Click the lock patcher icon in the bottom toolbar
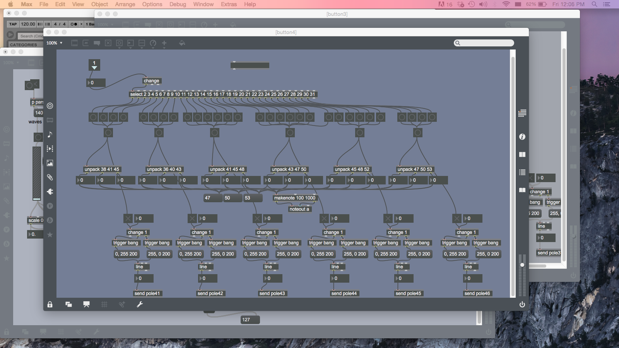The image size is (619, 348). pos(50,304)
